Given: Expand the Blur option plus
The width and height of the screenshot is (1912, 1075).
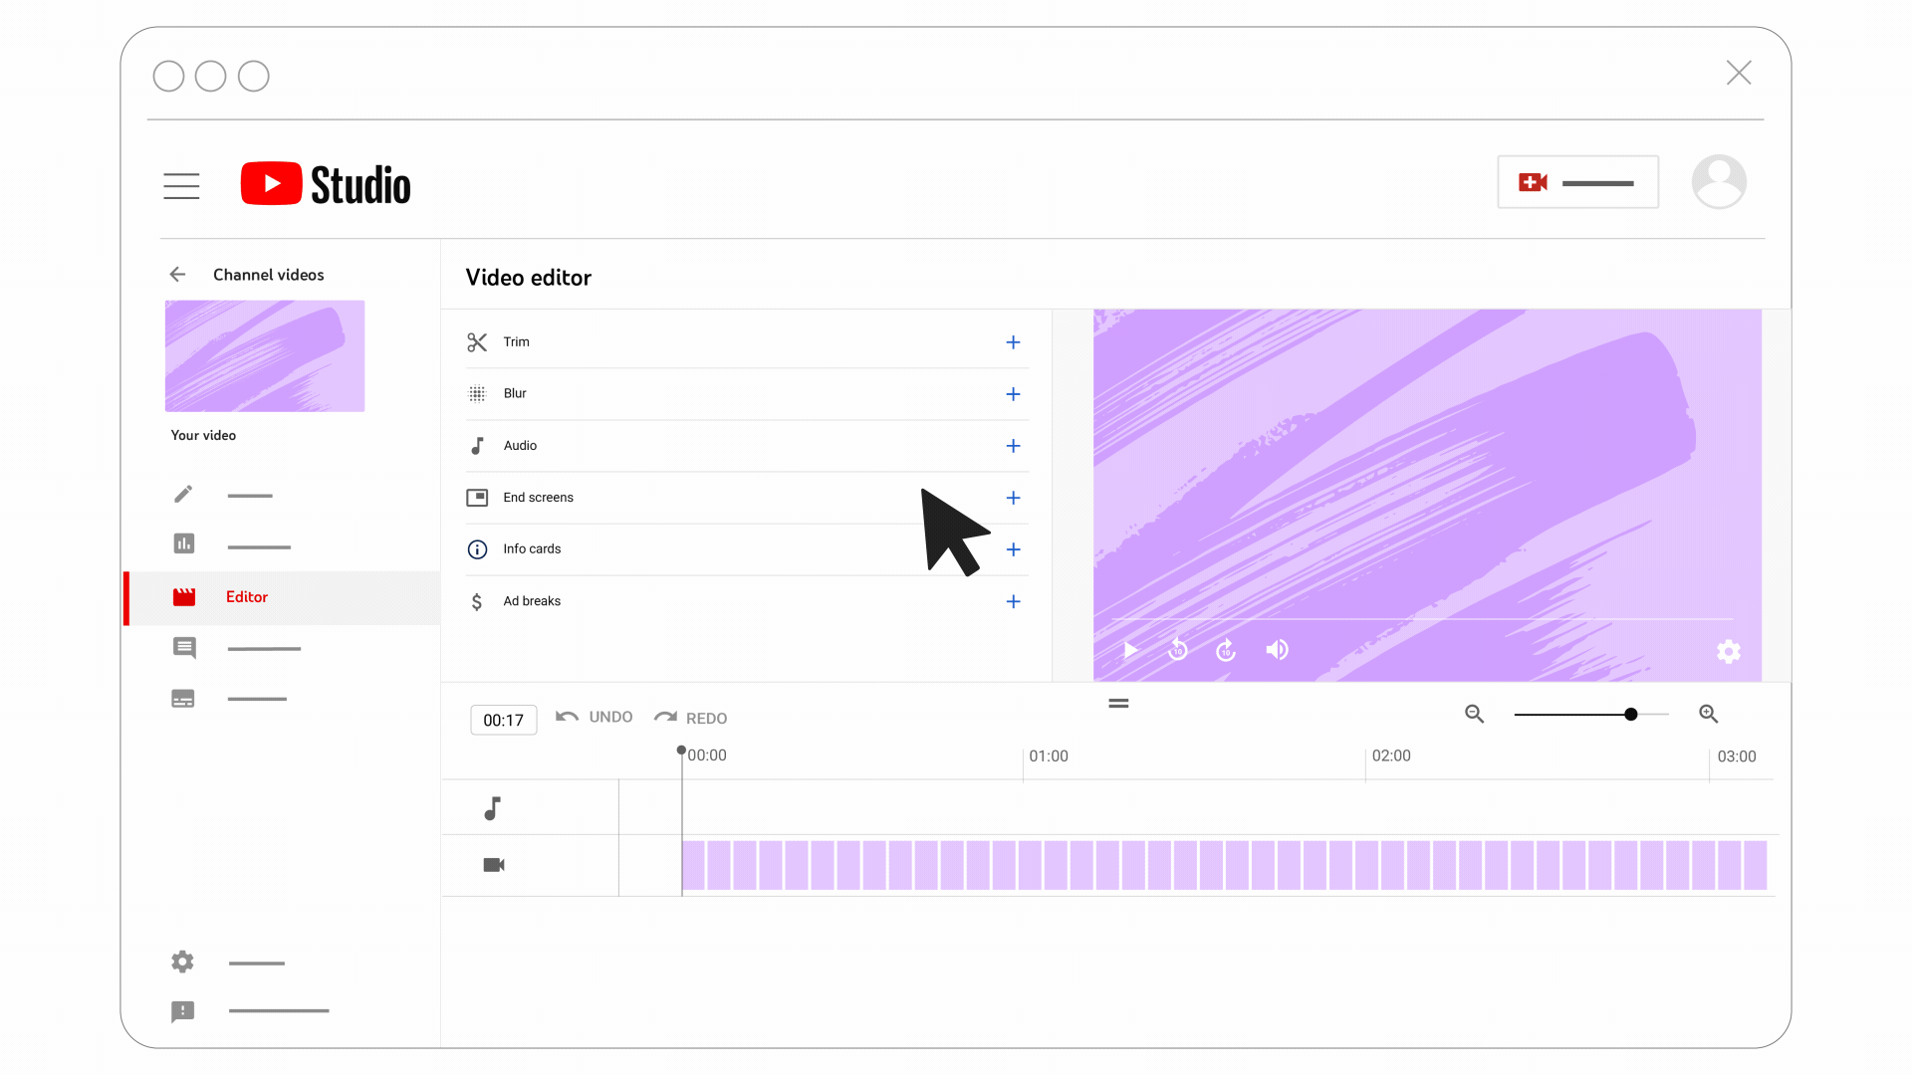Looking at the screenshot, I should coord(1013,394).
